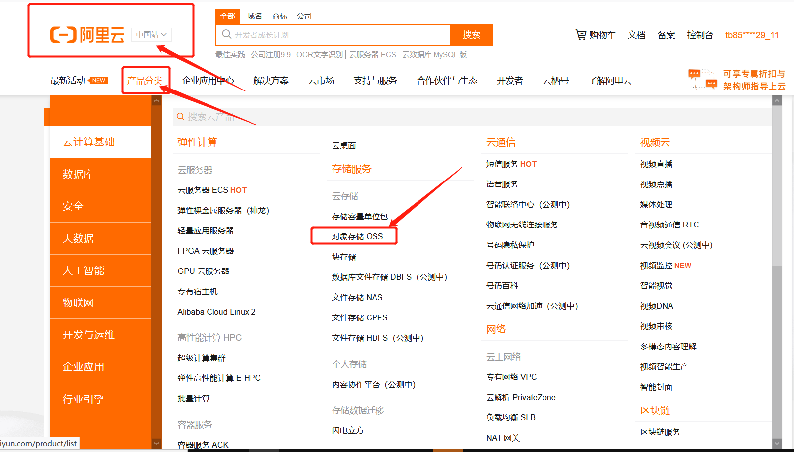Open 块存储 product link
Viewport: 794px width, 452px height.
pos(344,257)
